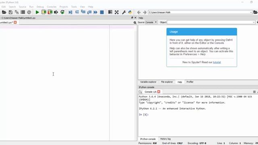Screen dimensions: 258x145
Task: Open Preferences wrench icon
Action: click(124, 12)
